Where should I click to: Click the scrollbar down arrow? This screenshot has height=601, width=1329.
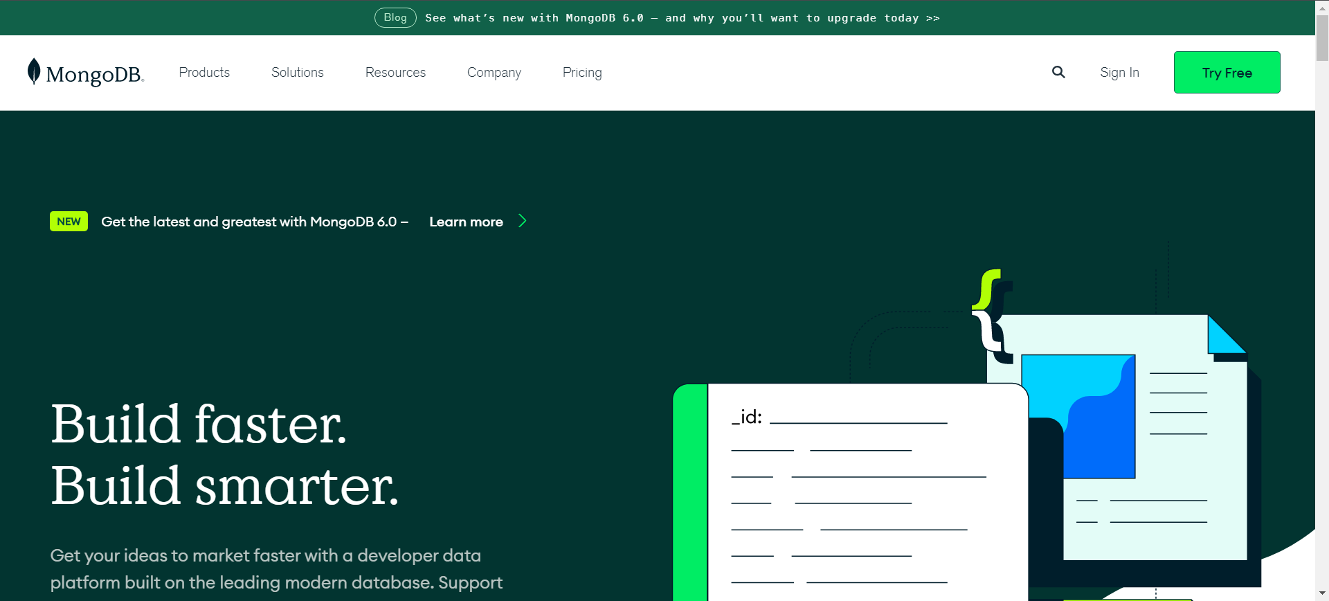click(1322, 594)
